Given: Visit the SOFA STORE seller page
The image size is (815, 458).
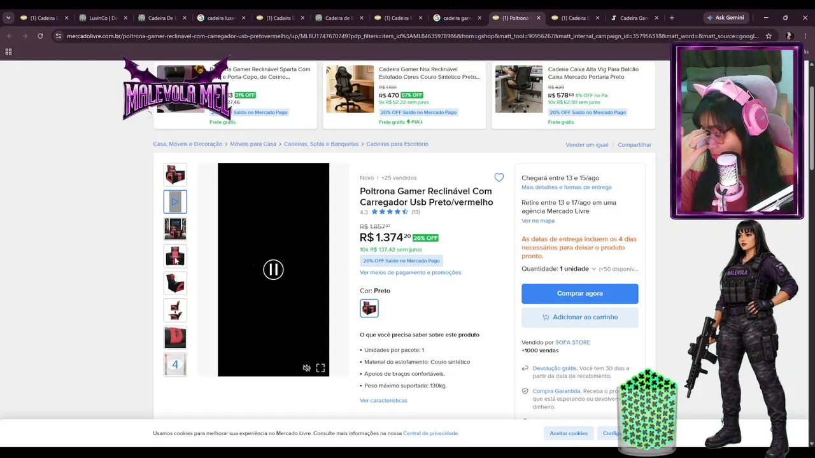Looking at the screenshot, I should pyautogui.click(x=572, y=342).
